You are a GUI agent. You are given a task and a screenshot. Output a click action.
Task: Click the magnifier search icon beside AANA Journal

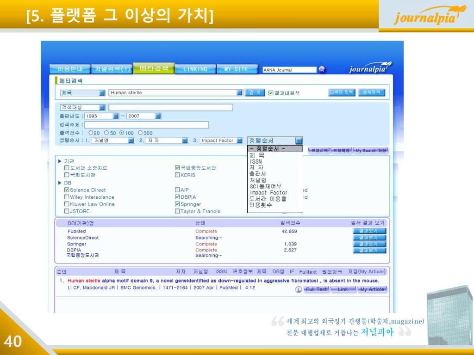(x=322, y=69)
